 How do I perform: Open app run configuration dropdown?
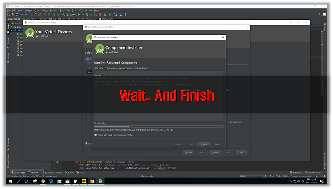(71, 15)
